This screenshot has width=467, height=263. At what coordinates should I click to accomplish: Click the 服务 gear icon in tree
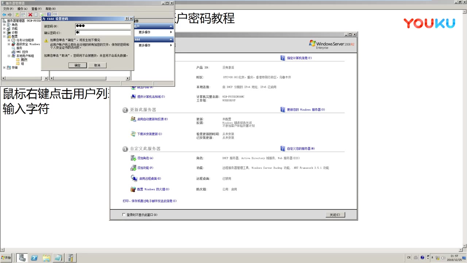click(13, 48)
